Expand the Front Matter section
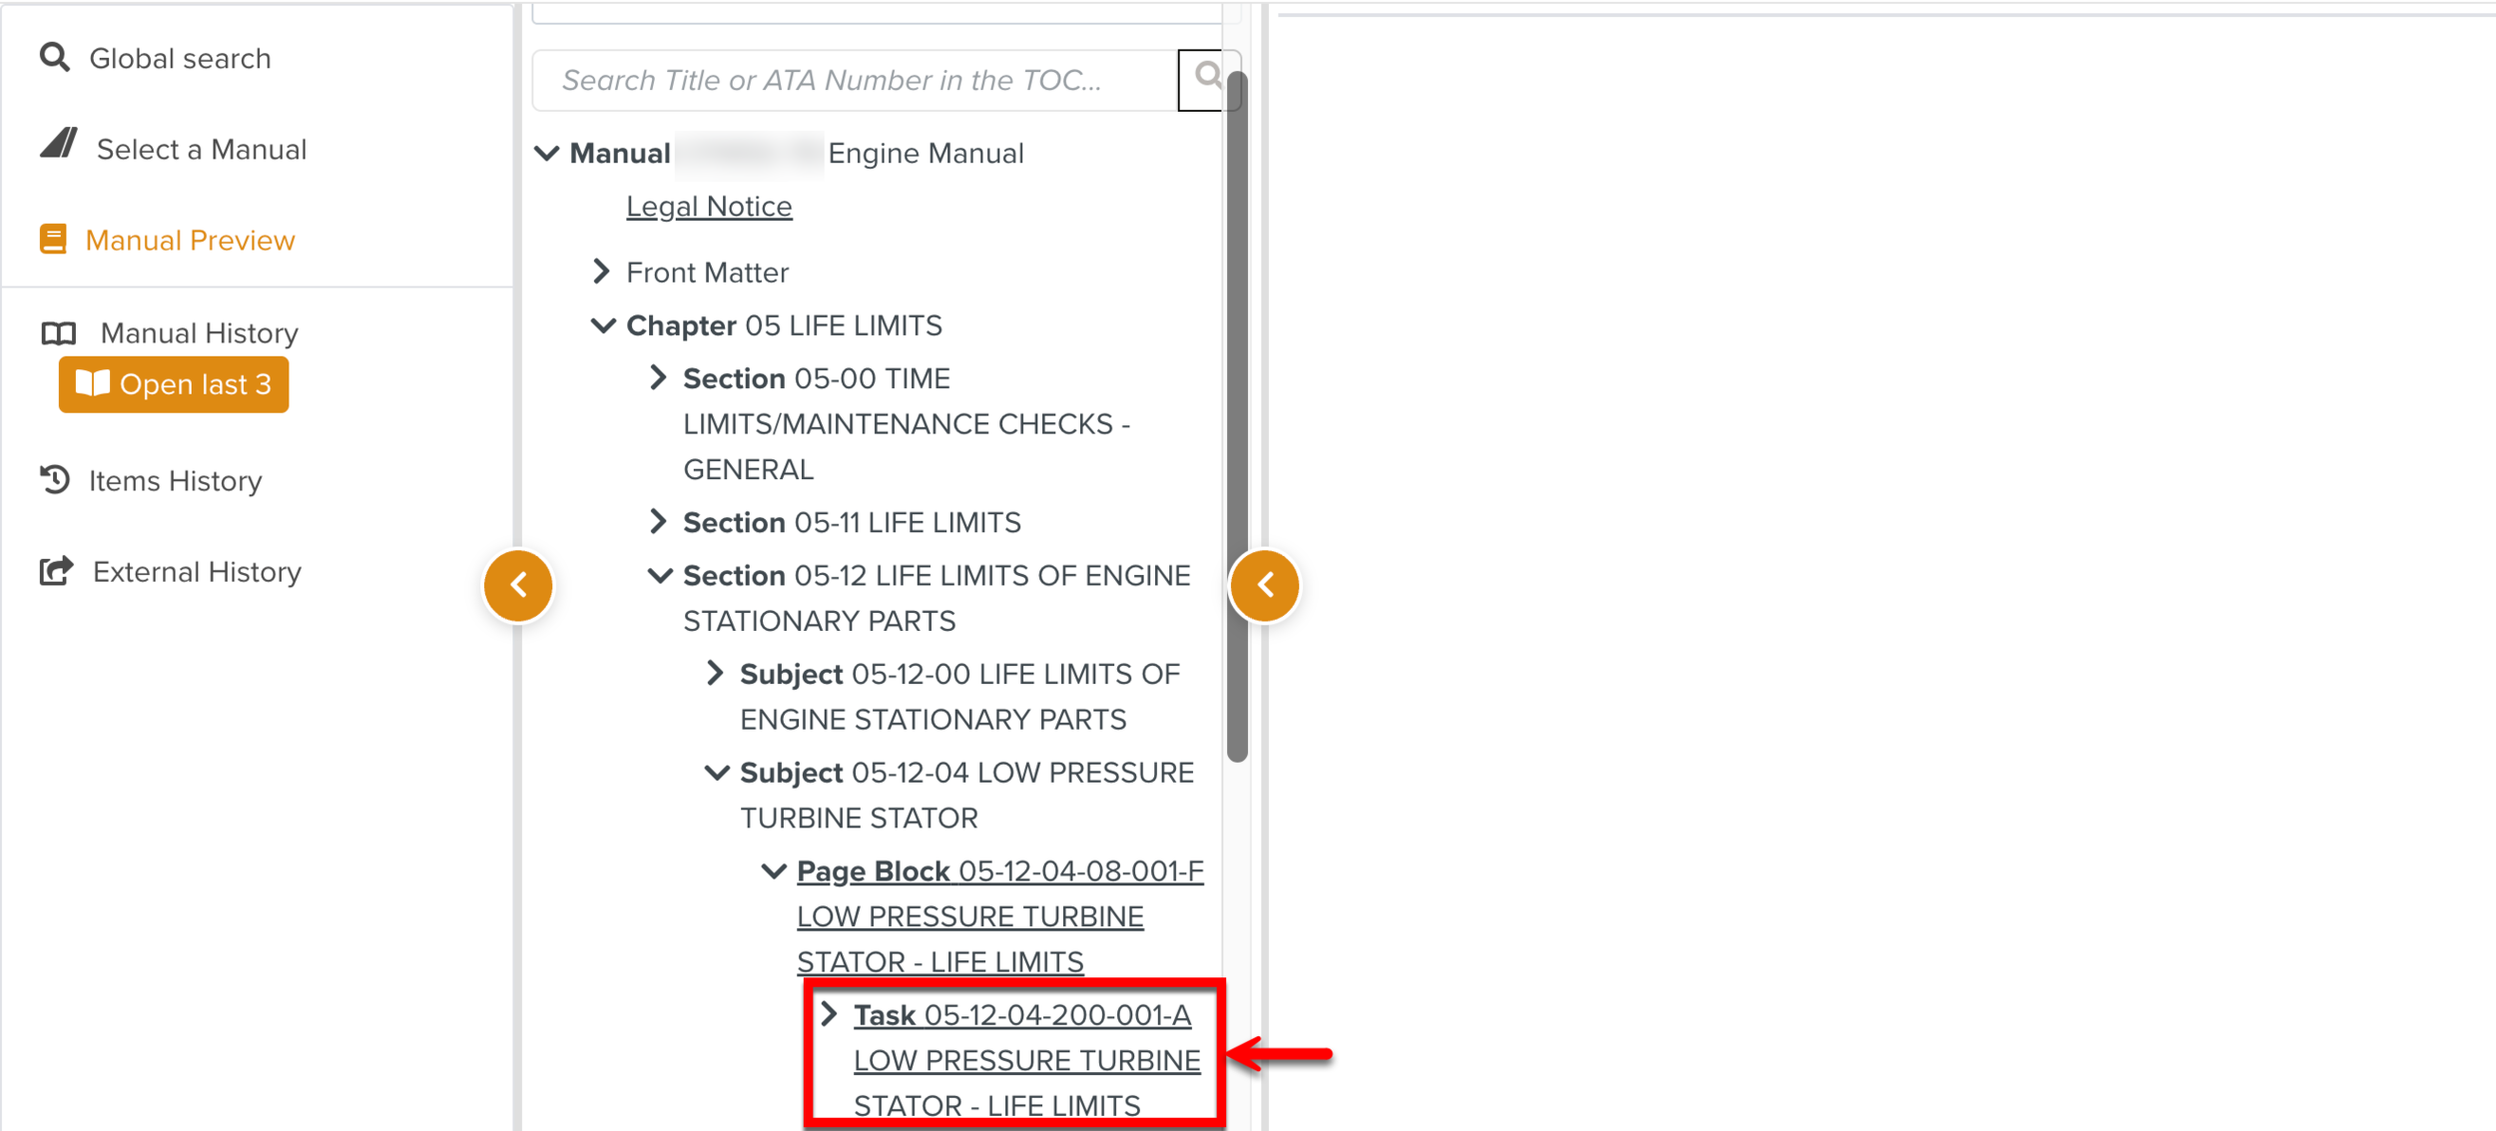This screenshot has width=2496, height=1131. (x=602, y=271)
